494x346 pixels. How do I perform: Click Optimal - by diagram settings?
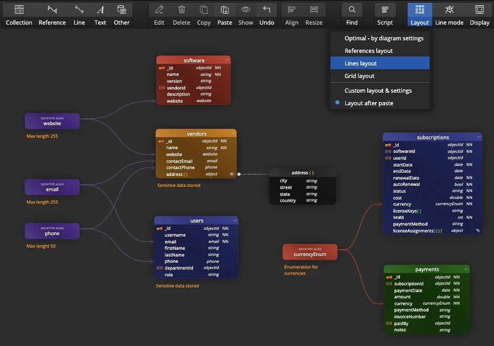[384, 38]
